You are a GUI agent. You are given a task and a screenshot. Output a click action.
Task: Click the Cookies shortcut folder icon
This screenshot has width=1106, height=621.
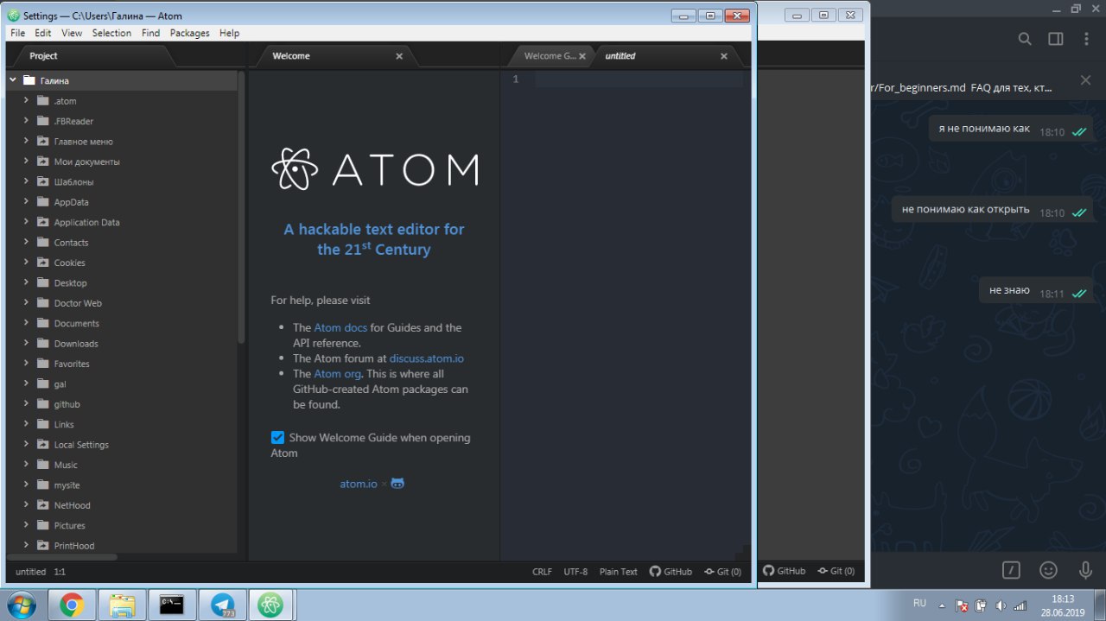(43, 263)
